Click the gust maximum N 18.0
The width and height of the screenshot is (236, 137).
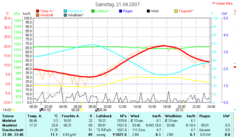point(191,125)
